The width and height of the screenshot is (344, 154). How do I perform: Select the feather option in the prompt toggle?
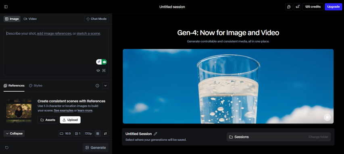[99, 62]
